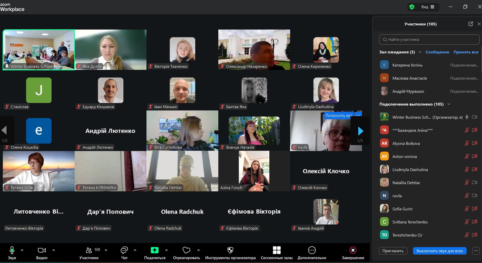Collapse the Подключение выполнено participants list
The width and height of the screenshot is (482, 263).
449,104
